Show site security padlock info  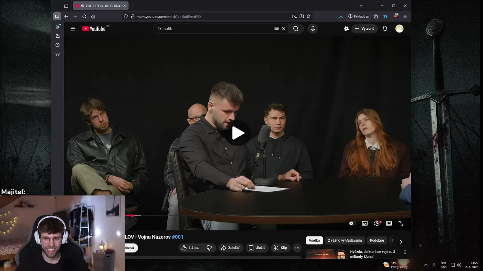pyautogui.click(x=132, y=17)
